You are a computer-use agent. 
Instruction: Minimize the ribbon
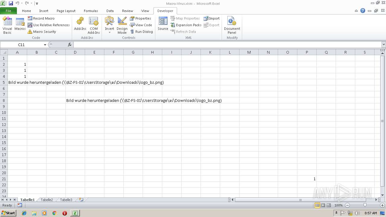(356, 11)
